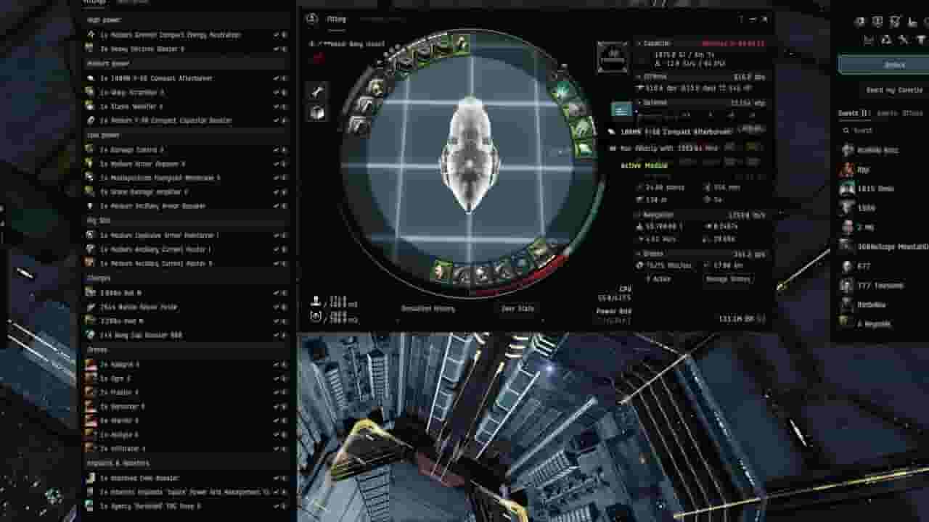Show info for Exile Booster row
The width and height of the screenshot is (929, 522).
[x=284, y=478]
